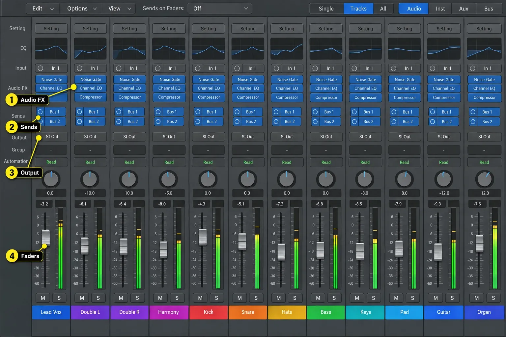Screen dimensions: 506x337
Task: Edit the -4.3 peak level on Kick
Action: (201, 204)
